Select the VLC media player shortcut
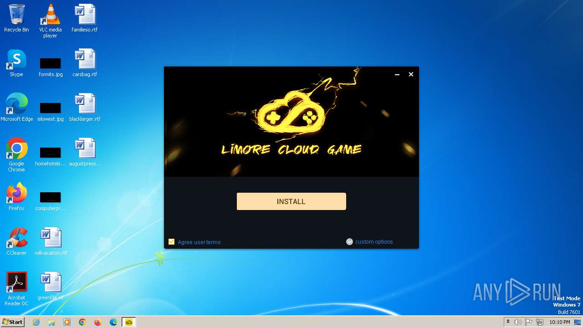 click(x=50, y=20)
